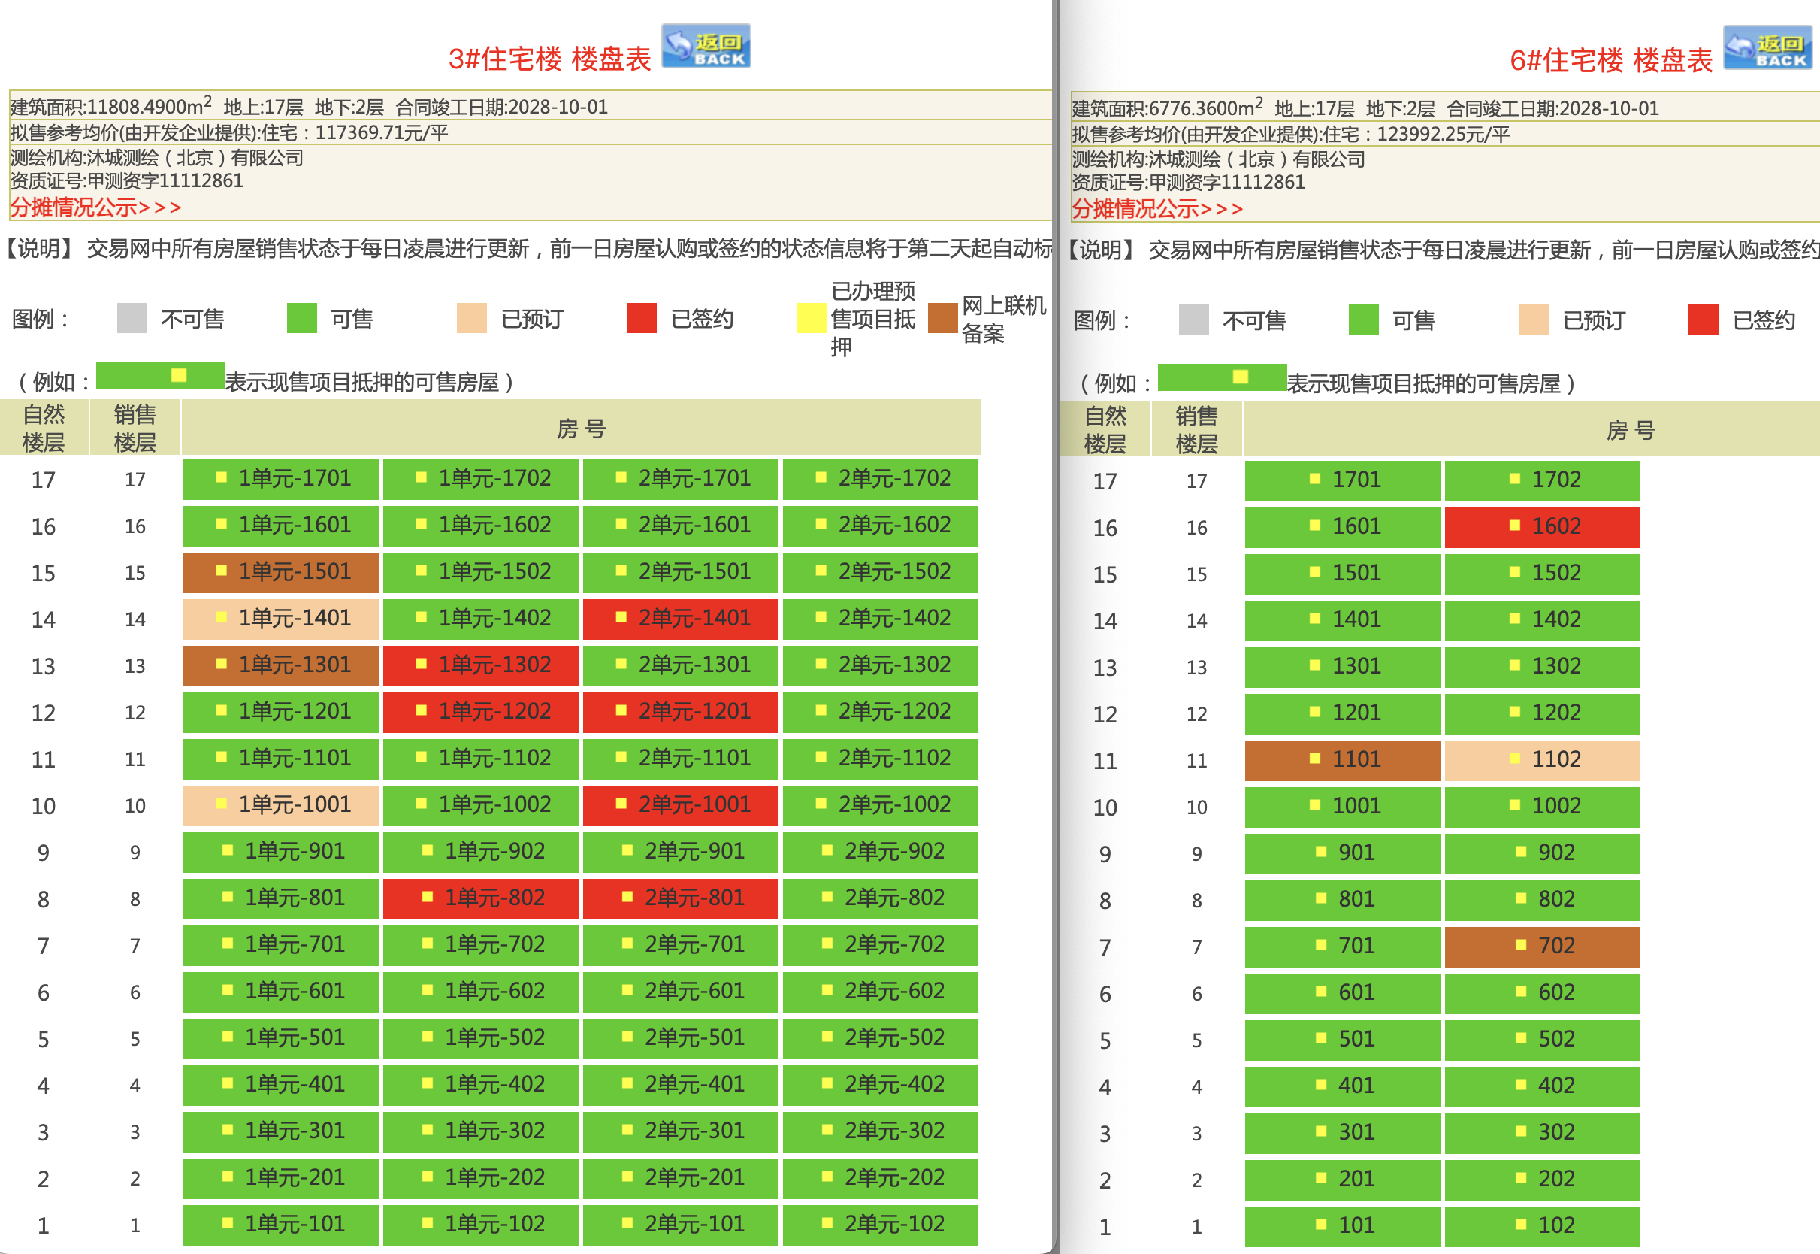Click the green 可售 legend swatch on the right
This screenshot has width=1820, height=1254.
[1363, 320]
